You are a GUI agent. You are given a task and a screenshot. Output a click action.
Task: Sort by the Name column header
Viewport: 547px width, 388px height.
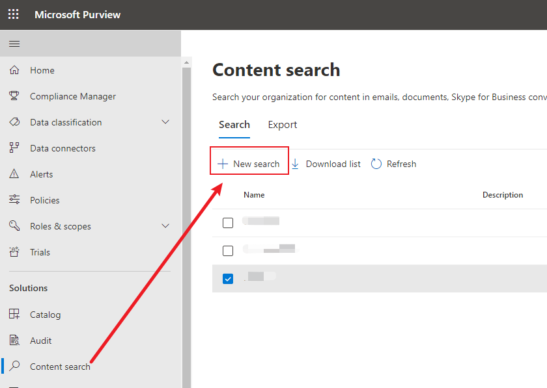click(x=254, y=195)
